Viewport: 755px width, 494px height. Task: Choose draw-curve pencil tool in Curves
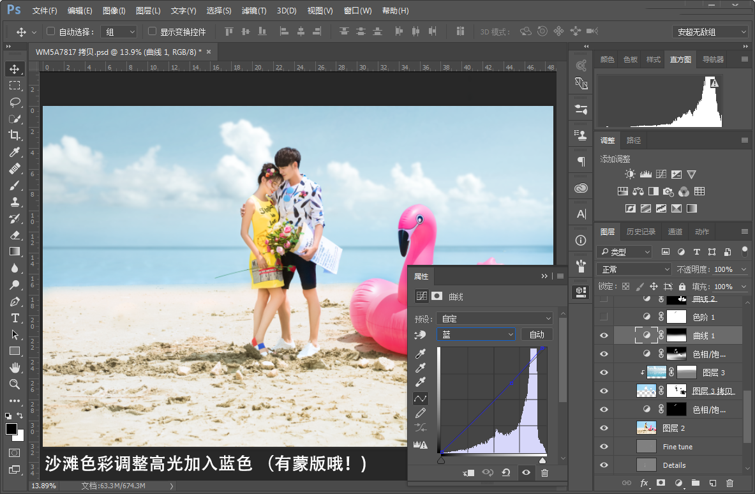pyautogui.click(x=421, y=413)
